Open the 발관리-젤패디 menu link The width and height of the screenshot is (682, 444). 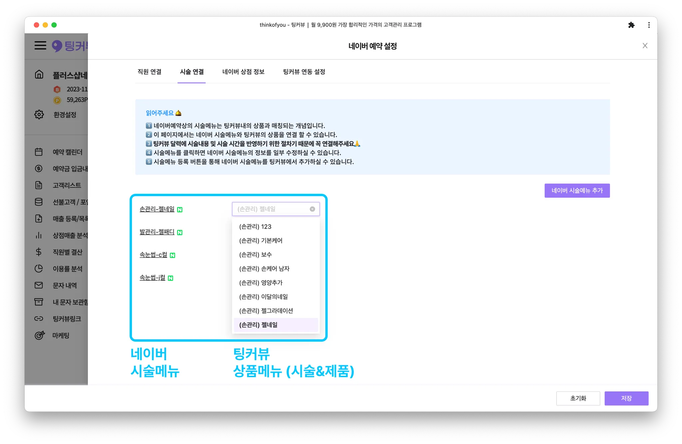(x=157, y=232)
